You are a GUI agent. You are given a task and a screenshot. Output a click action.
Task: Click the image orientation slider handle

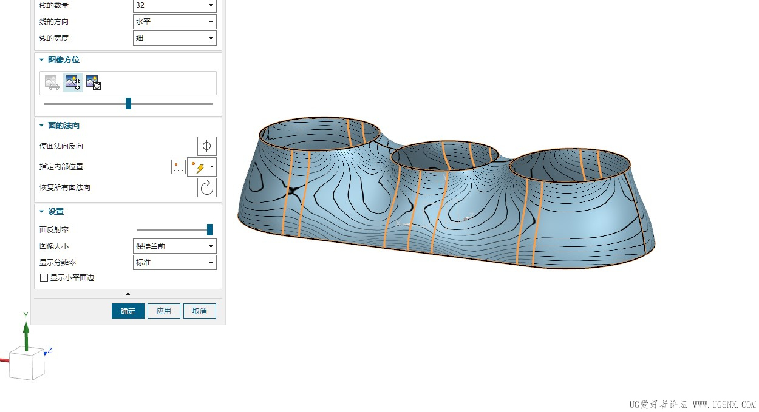click(128, 104)
